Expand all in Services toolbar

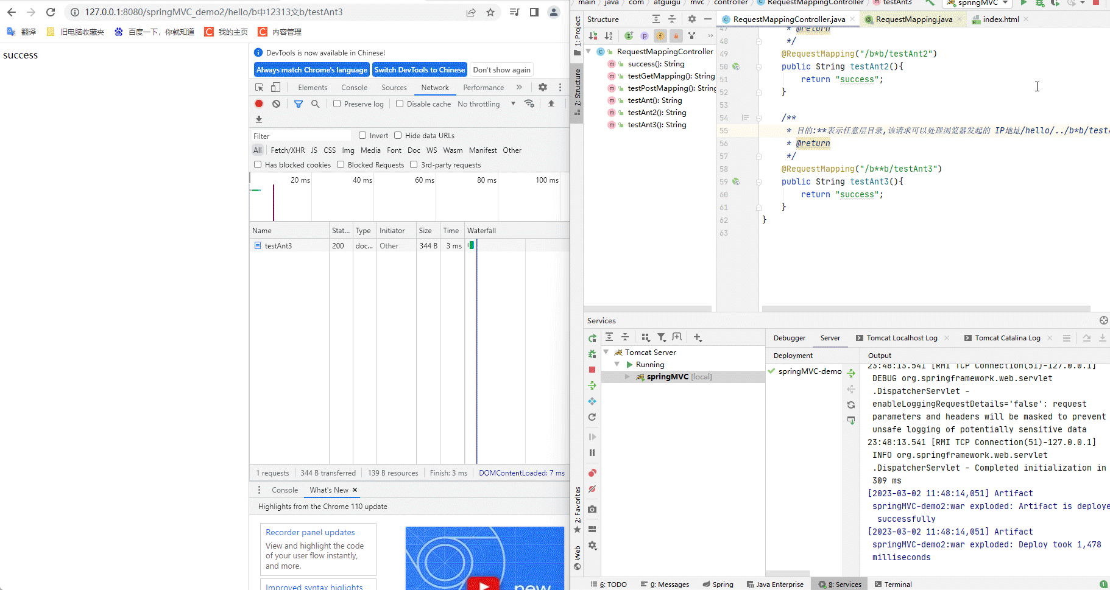[609, 337]
